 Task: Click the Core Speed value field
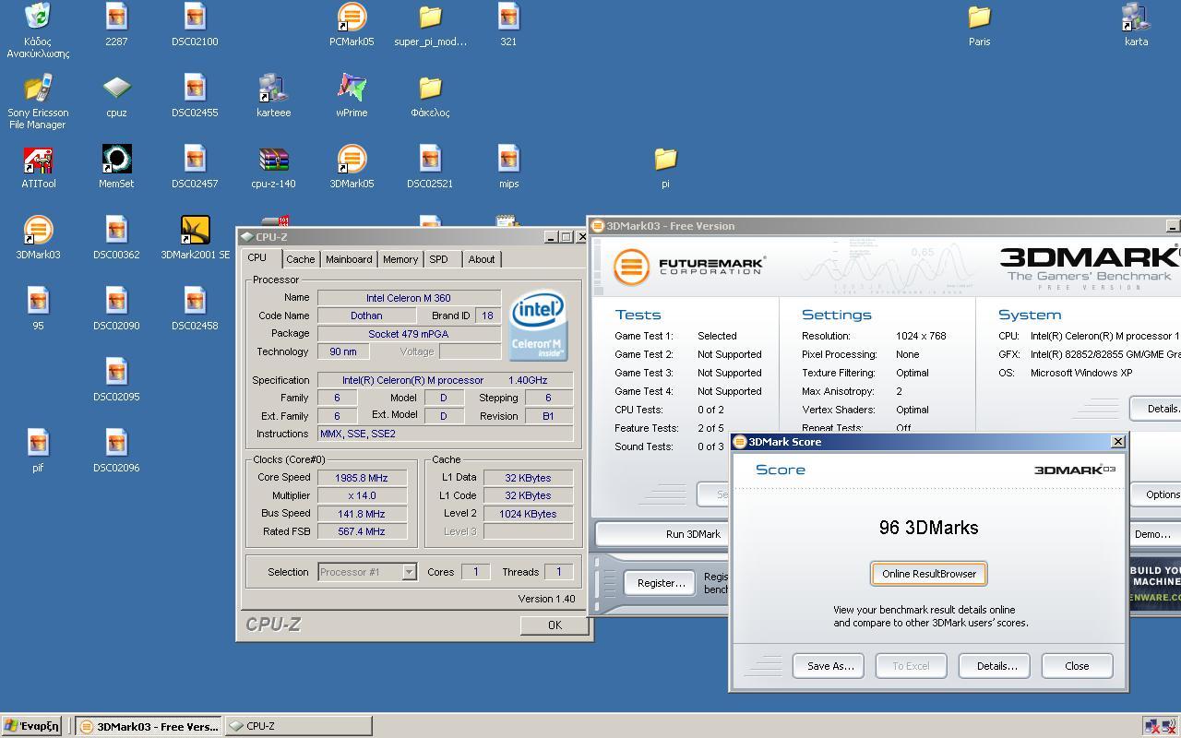pos(362,478)
